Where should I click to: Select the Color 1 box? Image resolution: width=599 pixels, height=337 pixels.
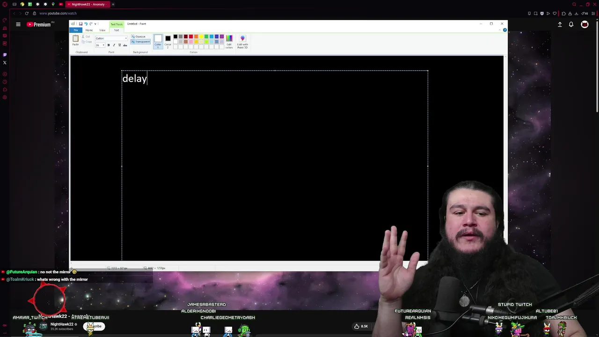158,42
